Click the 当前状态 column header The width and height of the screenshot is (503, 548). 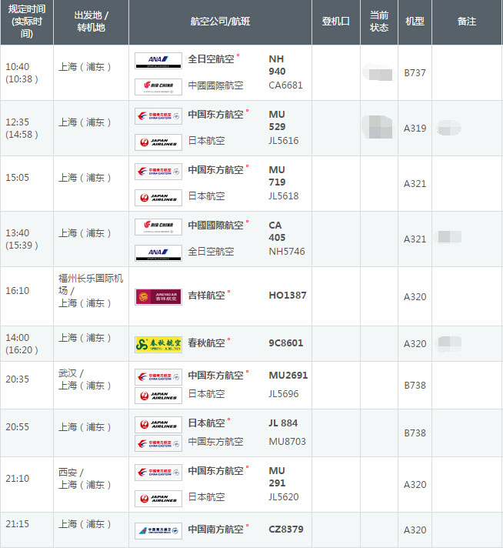point(379,22)
